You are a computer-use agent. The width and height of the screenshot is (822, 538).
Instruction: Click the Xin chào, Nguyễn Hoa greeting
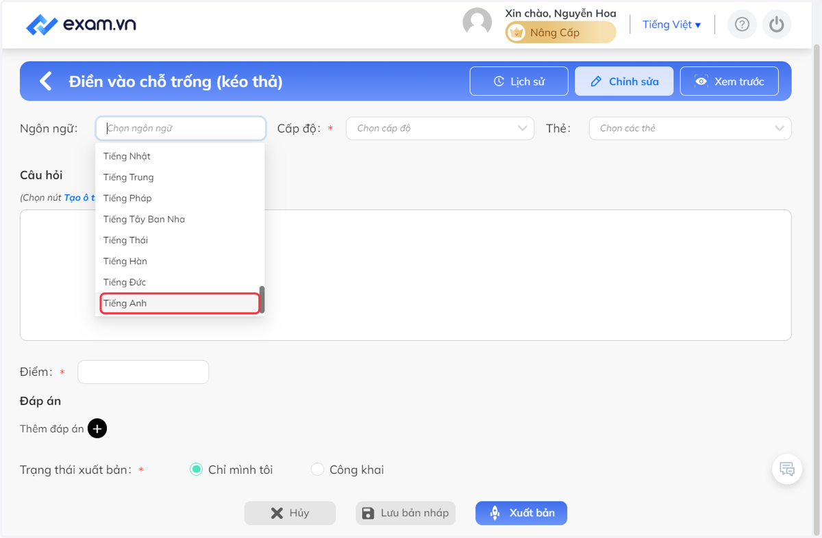click(x=560, y=13)
